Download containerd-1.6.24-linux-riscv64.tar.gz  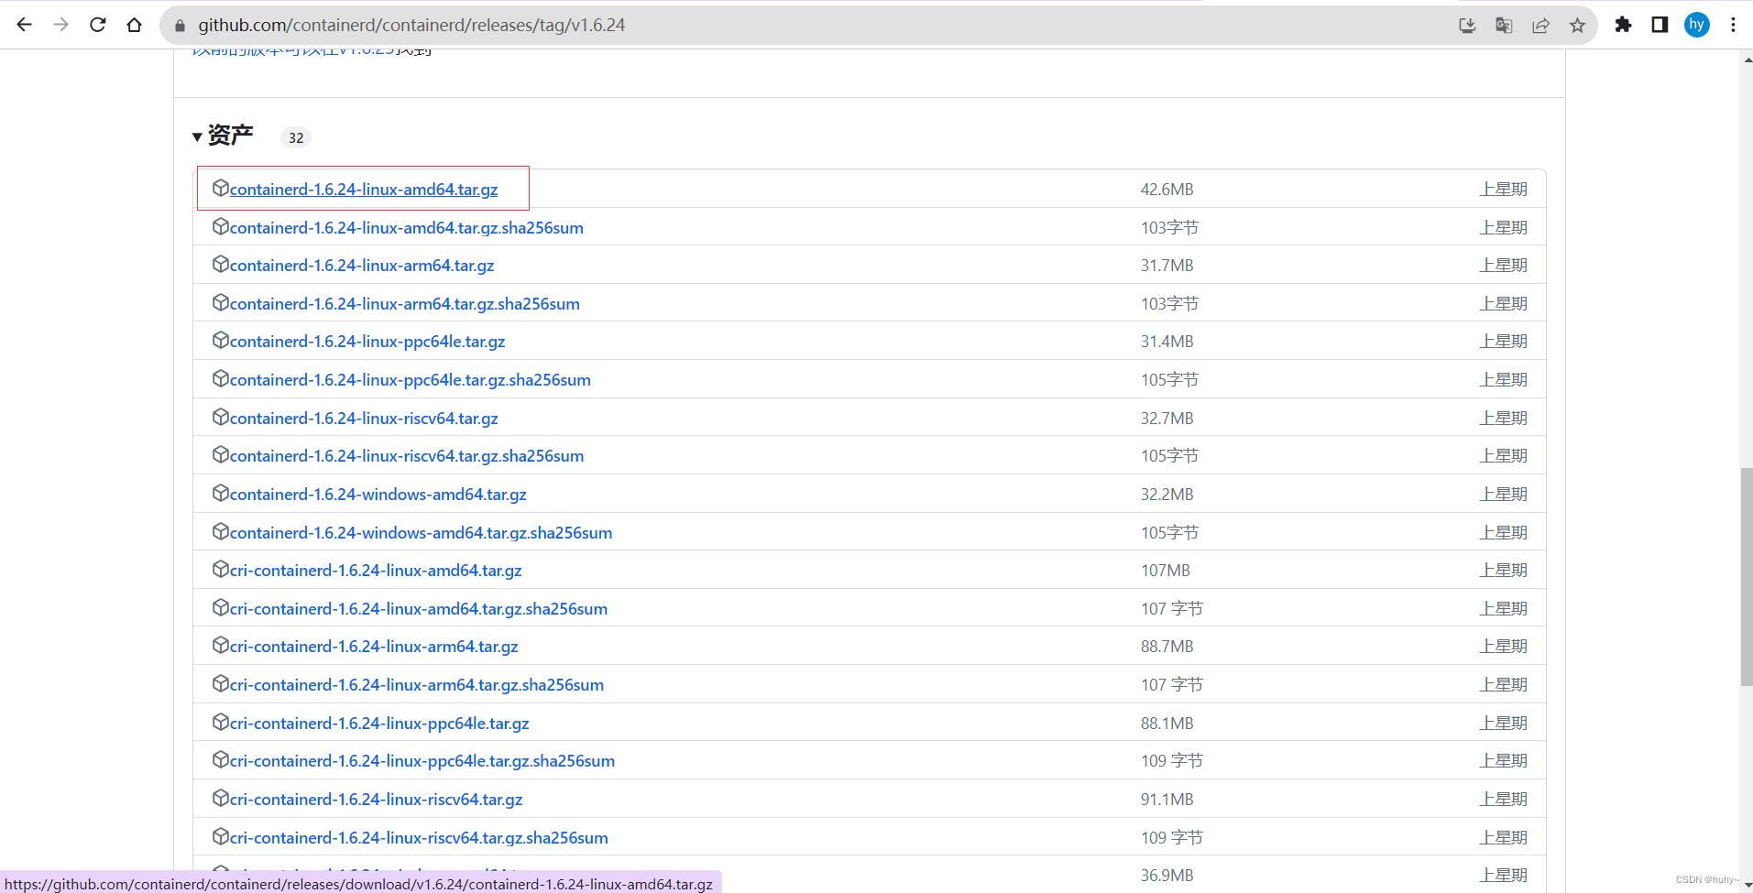pyautogui.click(x=364, y=419)
